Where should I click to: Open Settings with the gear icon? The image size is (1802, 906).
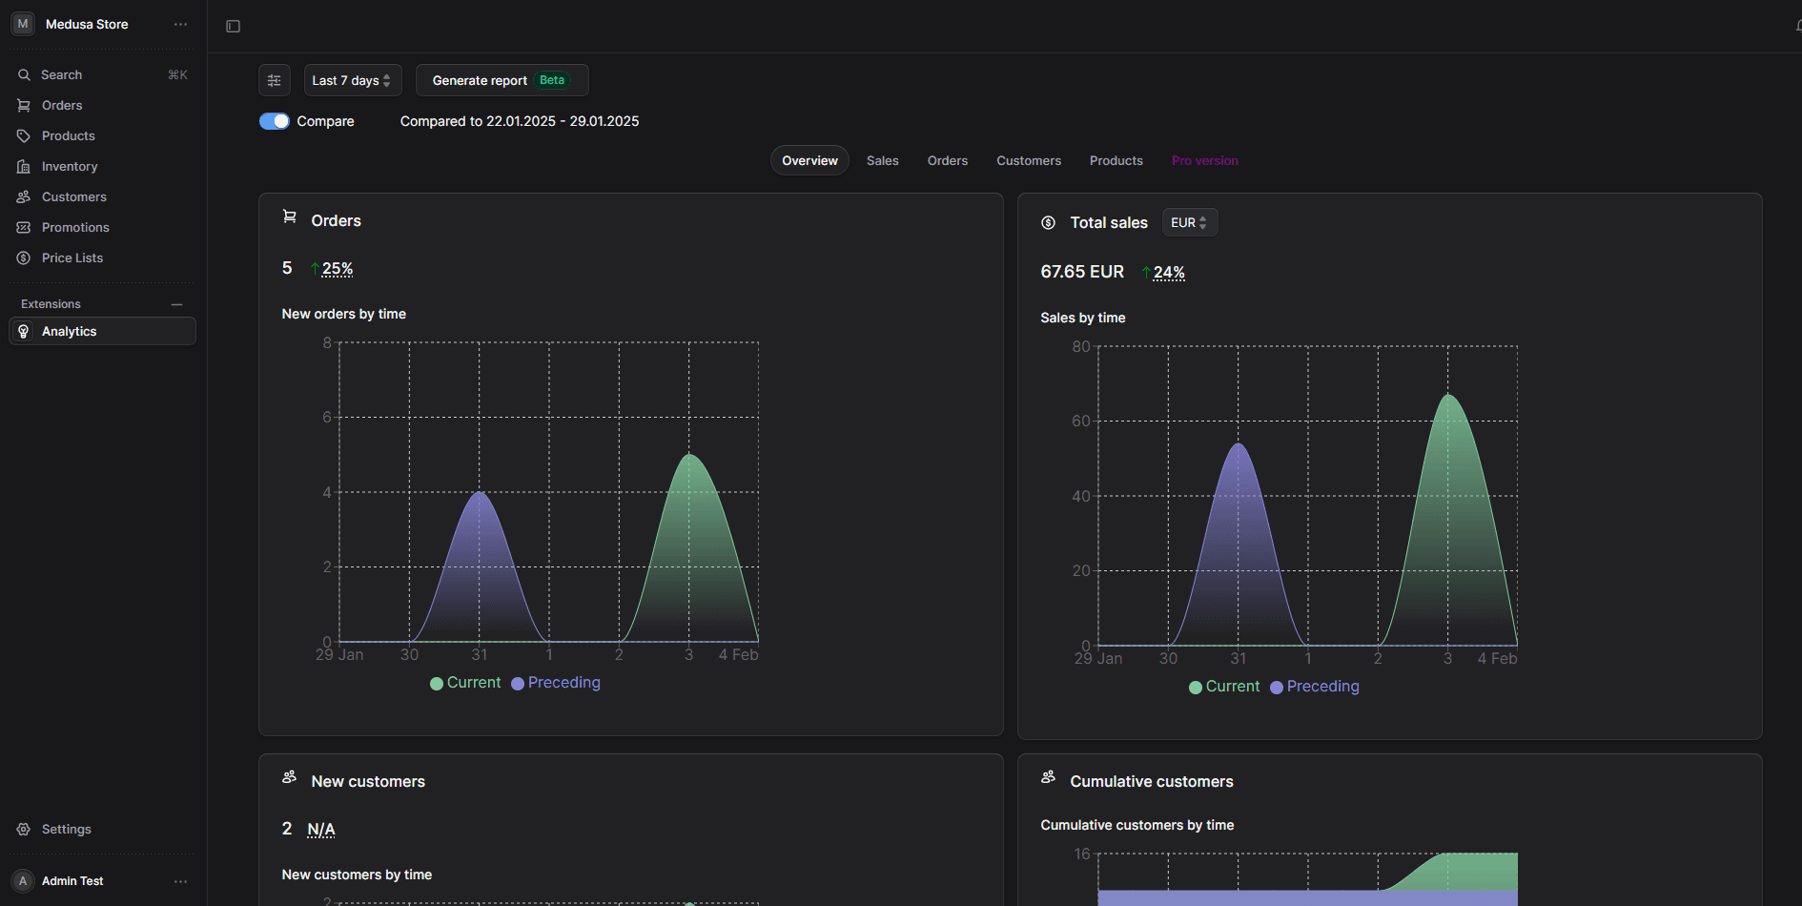[24, 830]
